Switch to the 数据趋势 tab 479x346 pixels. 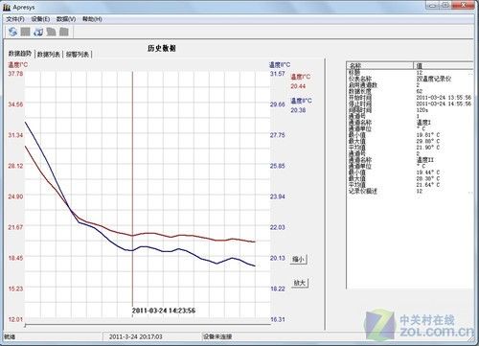pyautogui.click(x=20, y=54)
